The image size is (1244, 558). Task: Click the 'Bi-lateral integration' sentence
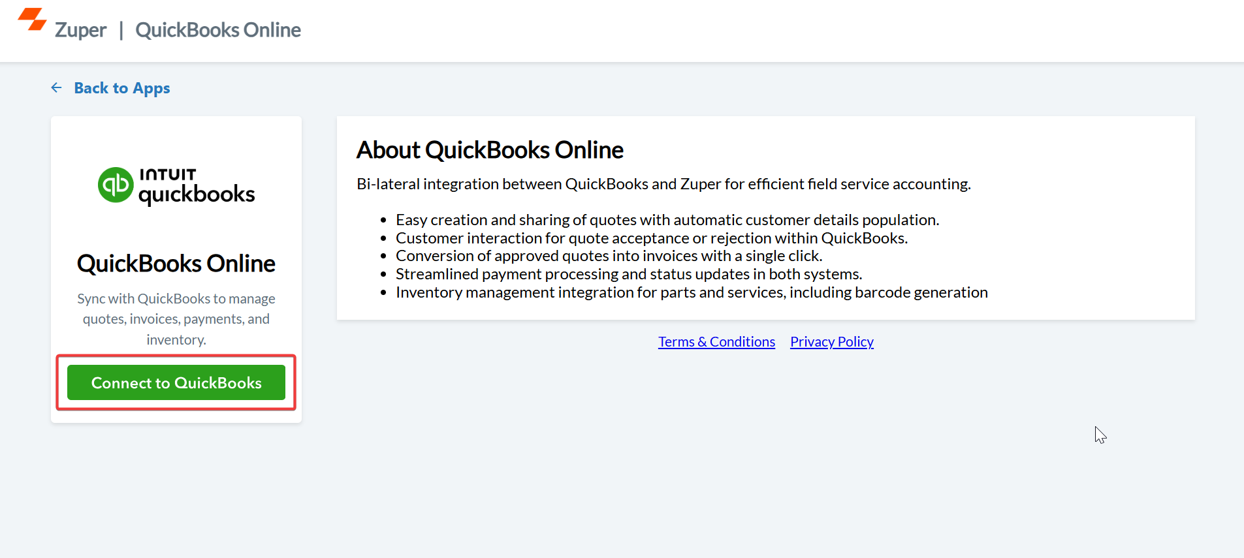point(663,184)
